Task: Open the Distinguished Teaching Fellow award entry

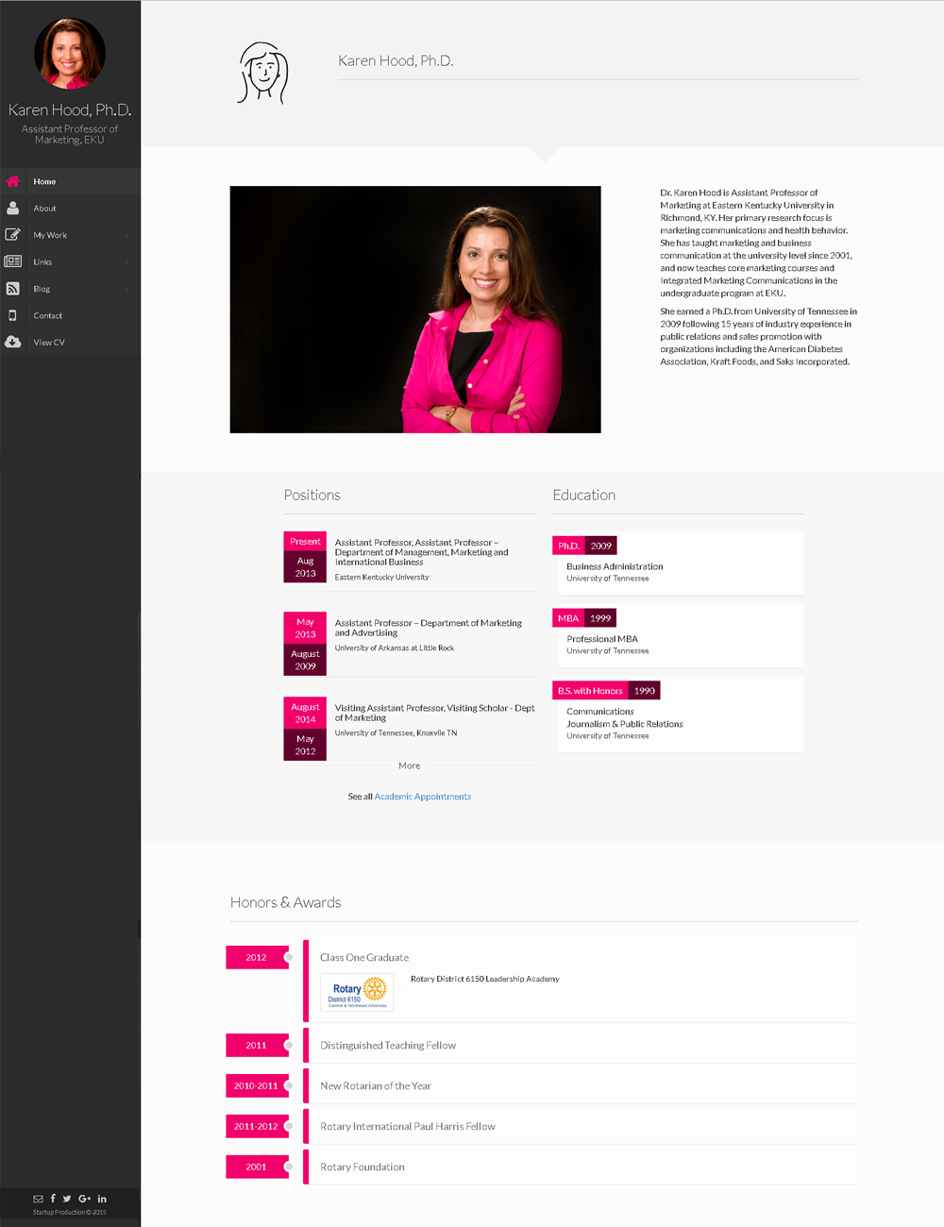Action: tap(388, 1046)
